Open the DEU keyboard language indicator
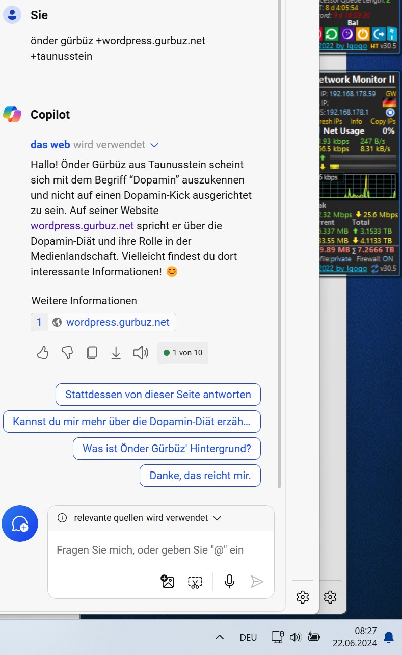This screenshot has height=655, width=402. [x=248, y=637]
